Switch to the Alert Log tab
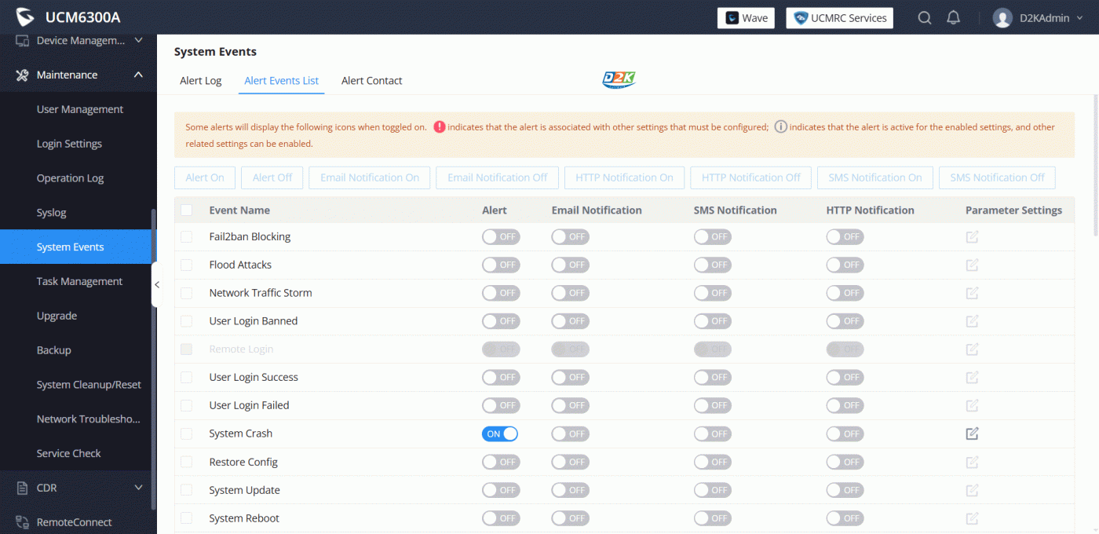Image resolution: width=1099 pixels, height=534 pixels. click(x=200, y=81)
